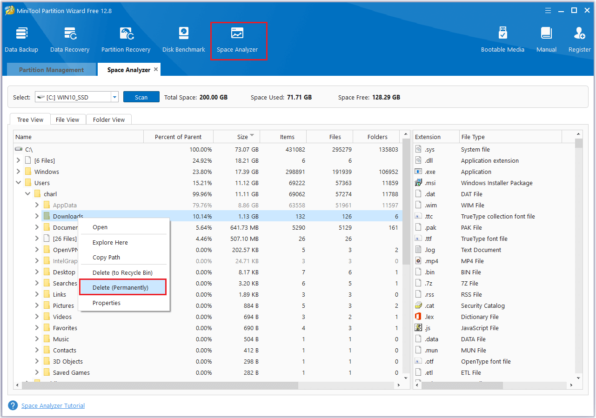Click the AppData folder icon
Image resolution: width=596 pixels, height=418 pixels.
[x=47, y=205]
